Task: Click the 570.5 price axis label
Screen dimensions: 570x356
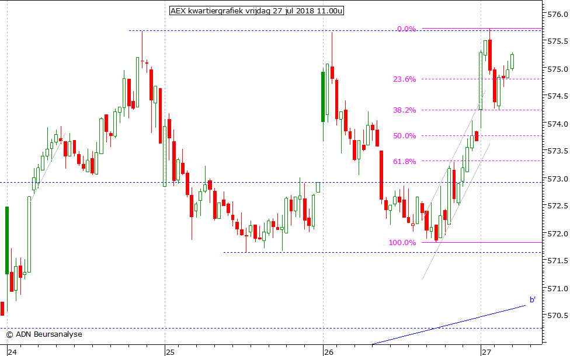Action: coord(557,316)
